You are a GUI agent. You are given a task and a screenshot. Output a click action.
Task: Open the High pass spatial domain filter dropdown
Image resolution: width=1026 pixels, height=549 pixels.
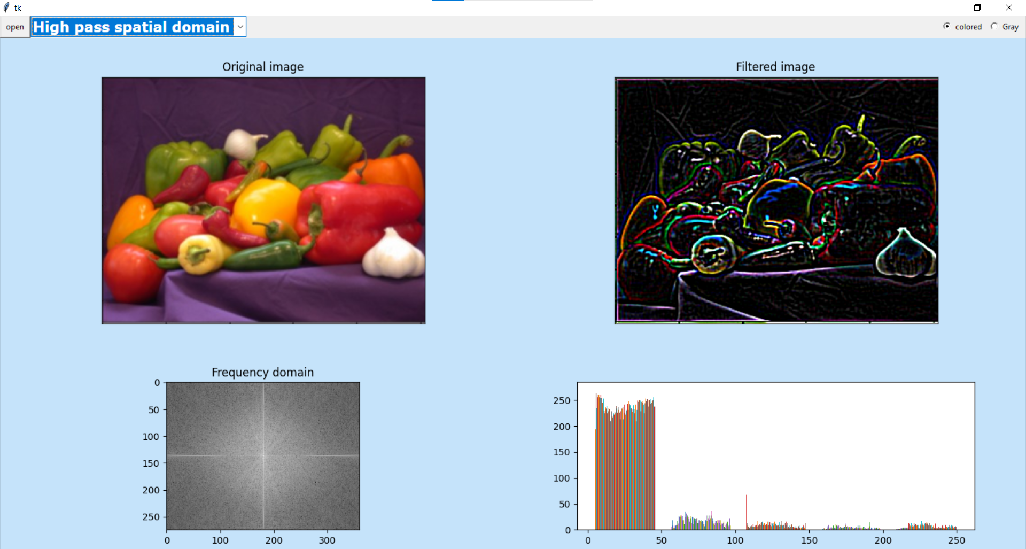(x=240, y=27)
